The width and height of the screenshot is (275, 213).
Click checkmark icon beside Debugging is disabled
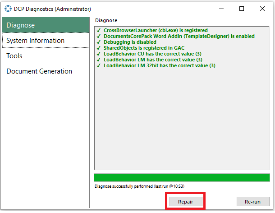coord(99,42)
